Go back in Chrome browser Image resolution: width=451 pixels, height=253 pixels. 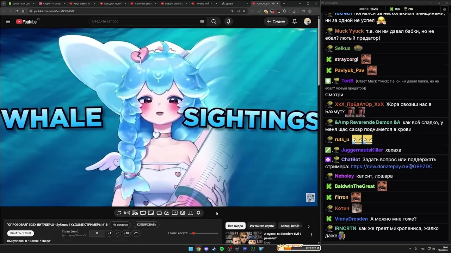4,11
